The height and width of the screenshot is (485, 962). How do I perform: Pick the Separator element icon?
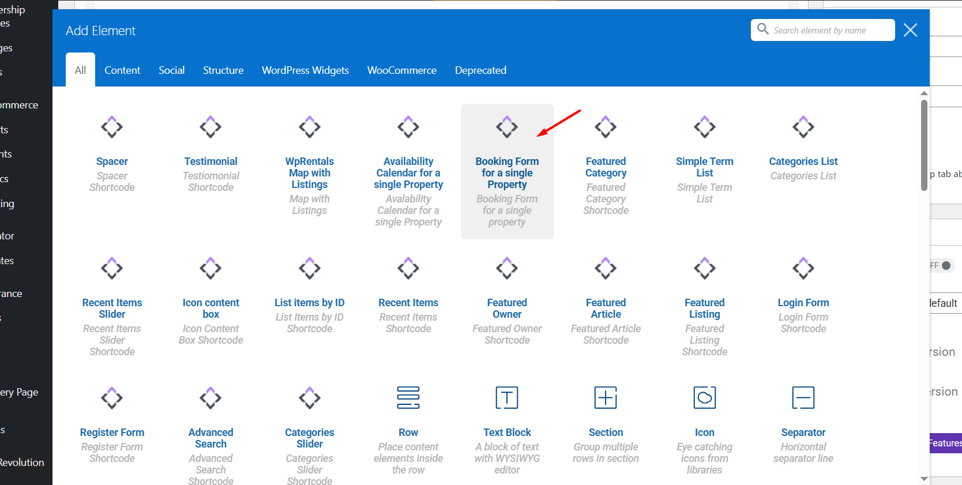coord(803,398)
